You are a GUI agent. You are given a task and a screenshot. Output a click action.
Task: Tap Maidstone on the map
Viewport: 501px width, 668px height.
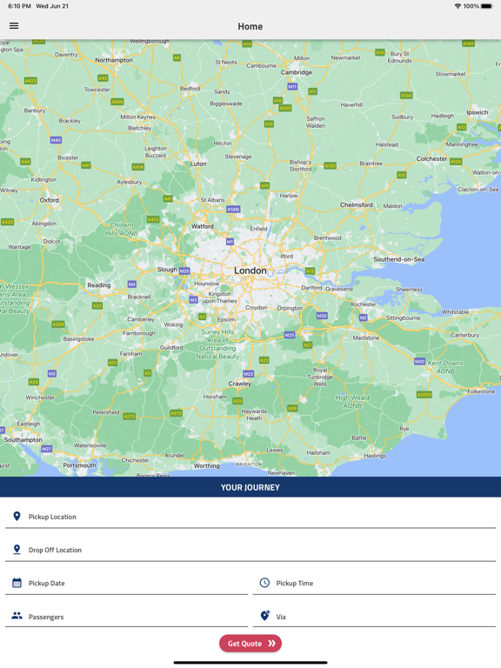[x=366, y=337]
